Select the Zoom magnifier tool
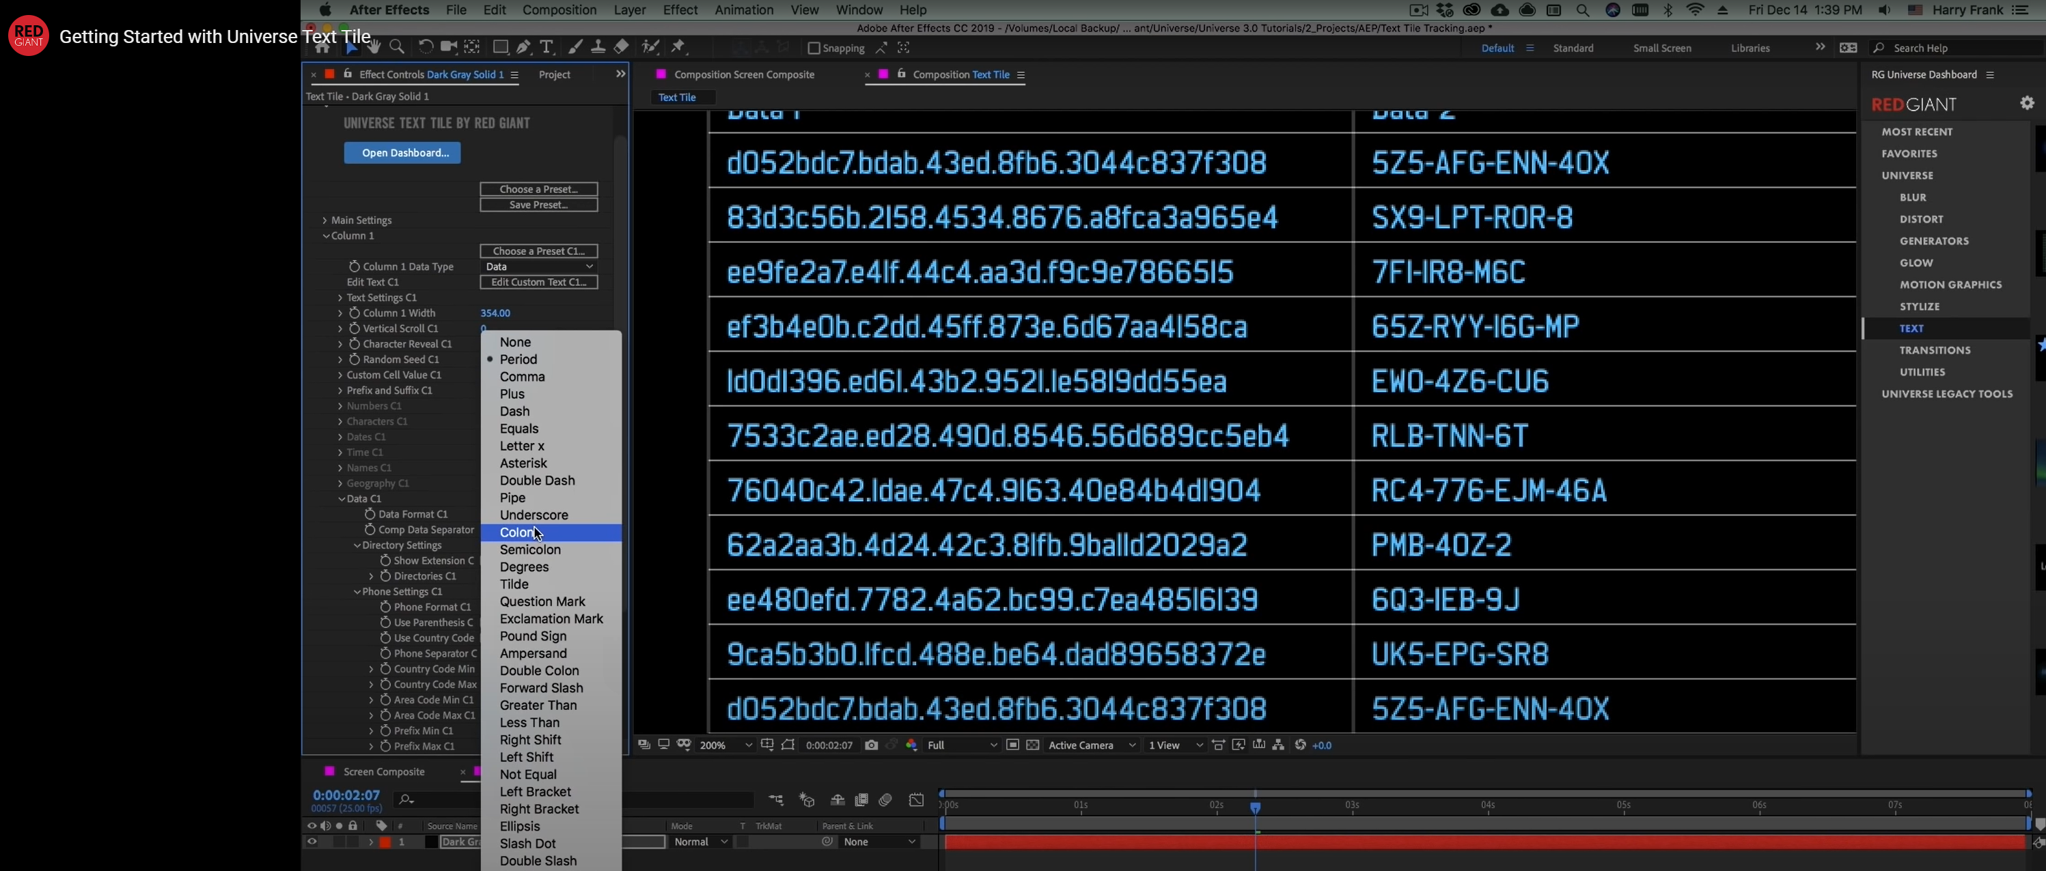2046x871 pixels. pyautogui.click(x=397, y=48)
